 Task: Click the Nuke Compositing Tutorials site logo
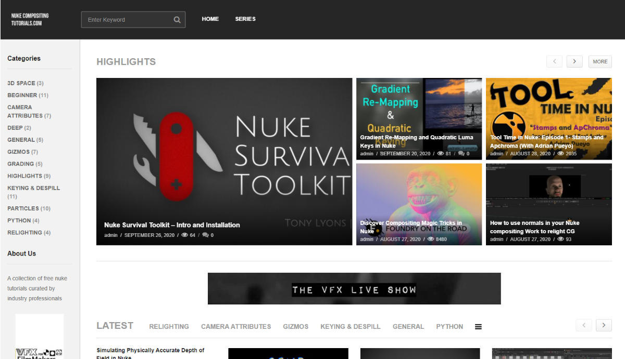click(27, 20)
